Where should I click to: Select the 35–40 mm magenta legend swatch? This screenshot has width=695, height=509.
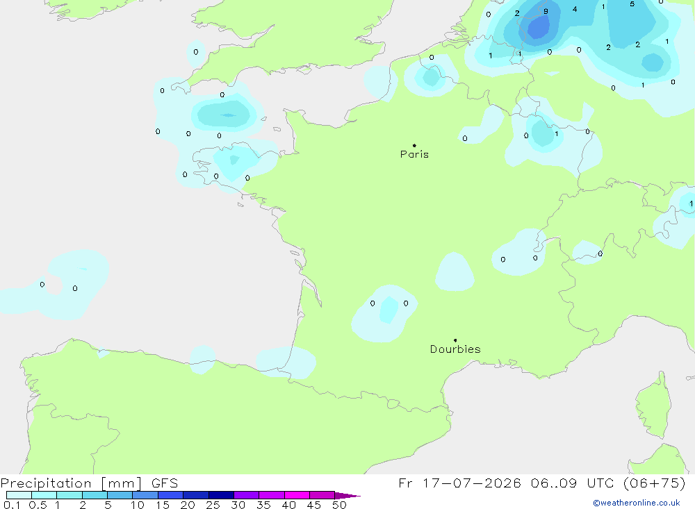click(x=272, y=495)
